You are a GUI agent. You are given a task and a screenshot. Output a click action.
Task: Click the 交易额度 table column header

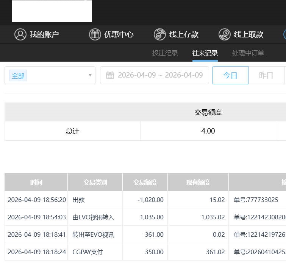(145, 182)
